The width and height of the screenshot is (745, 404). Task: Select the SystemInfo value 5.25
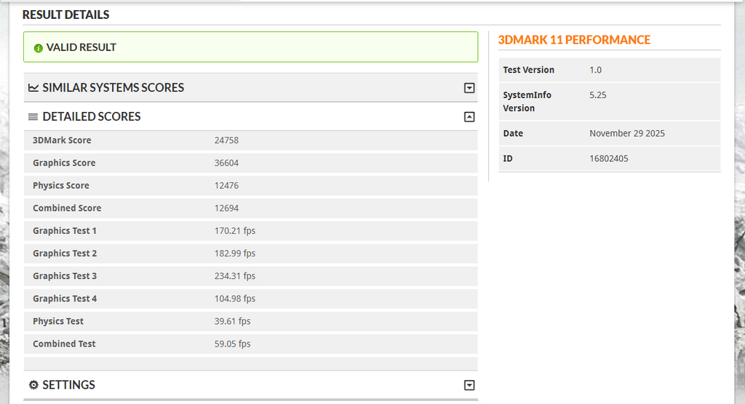point(598,95)
